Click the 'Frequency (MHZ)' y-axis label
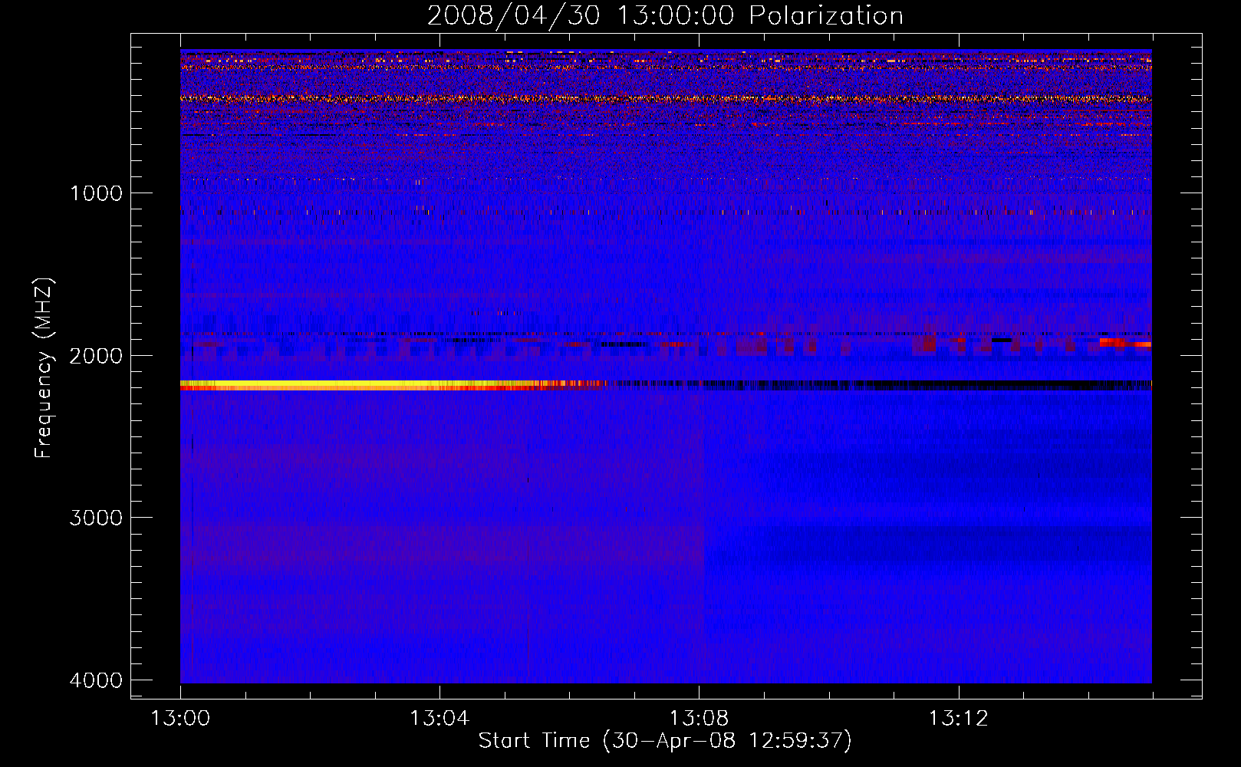Viewport: 1241px width, 767px height. click(44, 369)
